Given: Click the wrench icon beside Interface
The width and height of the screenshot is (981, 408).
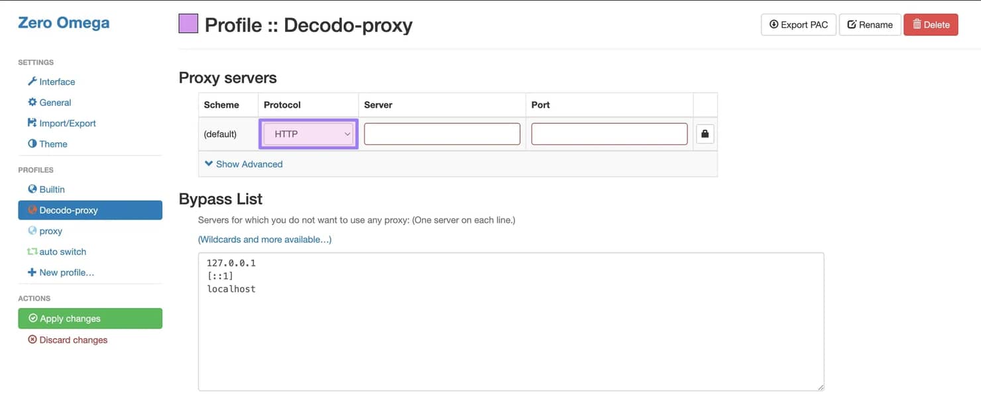Looking at the screenshot, I should pos(32,81).
